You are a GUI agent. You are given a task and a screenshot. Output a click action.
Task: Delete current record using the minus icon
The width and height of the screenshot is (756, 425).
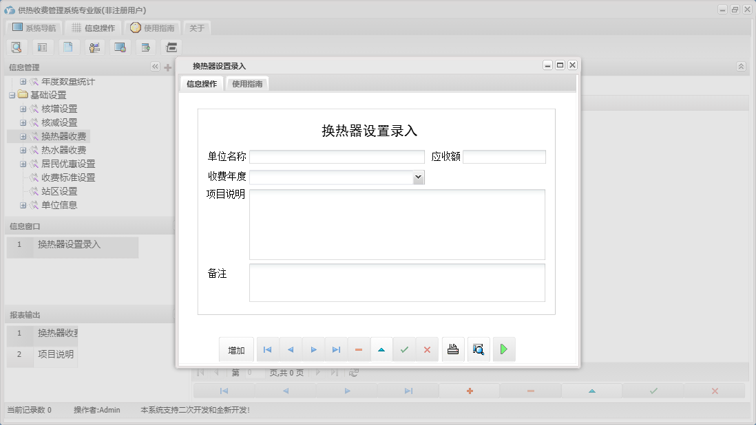click(x=358, y=349)
